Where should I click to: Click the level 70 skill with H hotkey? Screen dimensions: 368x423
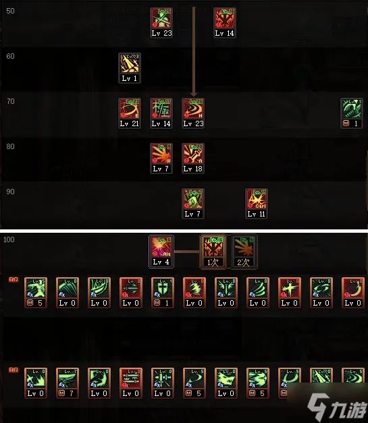point(193,113)
